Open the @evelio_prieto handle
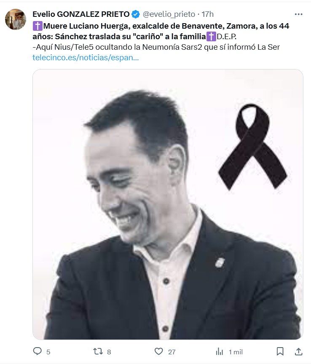The height and width of the screenshot is (364, 311). click(x=169, y=14)
